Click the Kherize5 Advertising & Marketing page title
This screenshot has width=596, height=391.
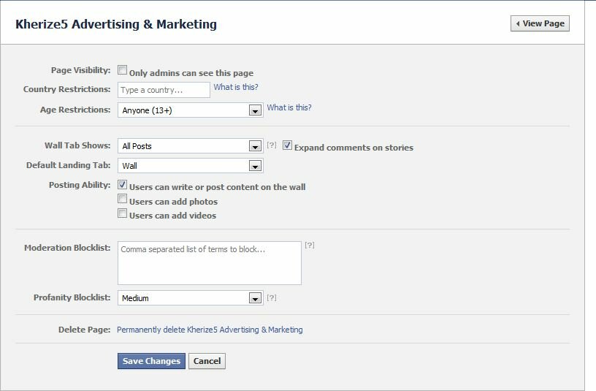coord(116,24)
